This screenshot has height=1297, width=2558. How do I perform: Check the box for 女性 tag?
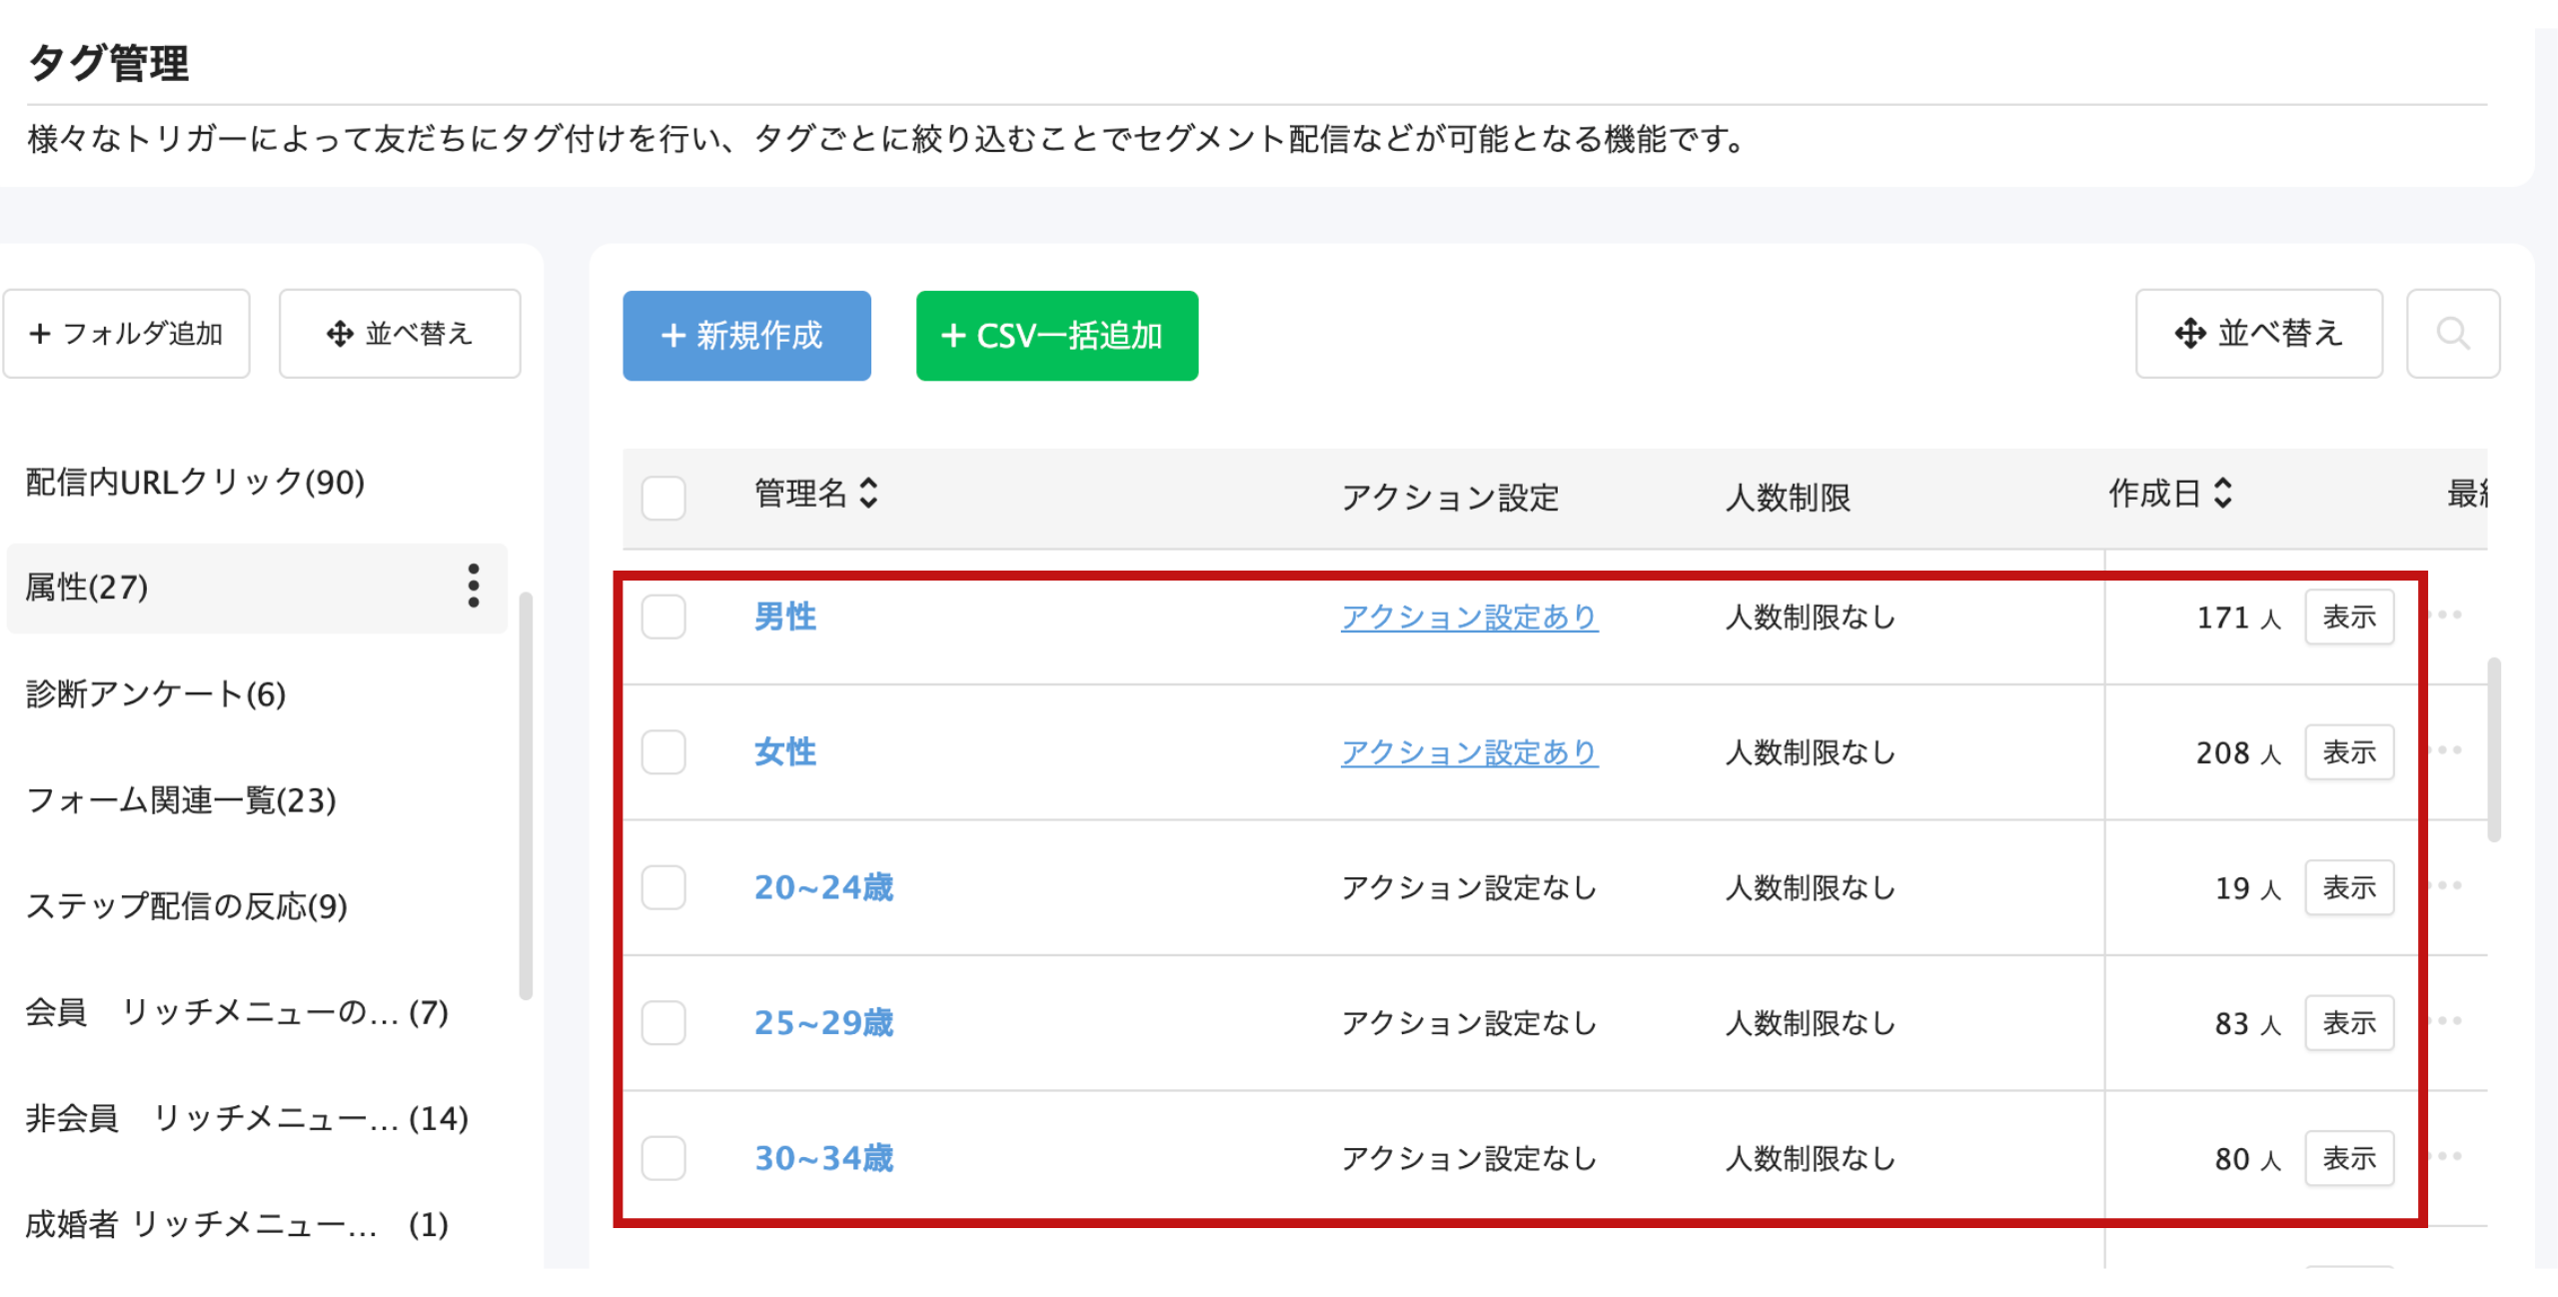tap(663, 751)
